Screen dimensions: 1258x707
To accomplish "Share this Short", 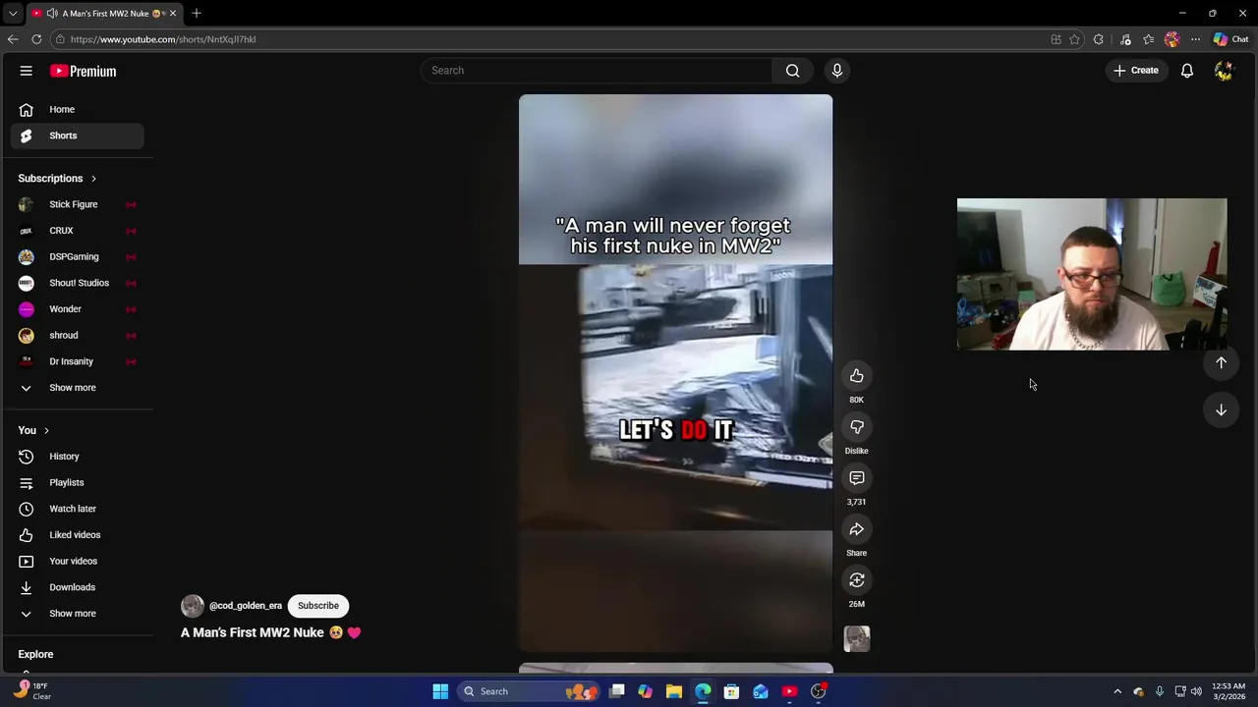I will click(x=857, y=529).
